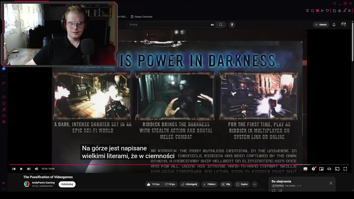Open more actions three-dot menu under video
This screenshot has height=199, width=354.
click(x=254, y=184)
